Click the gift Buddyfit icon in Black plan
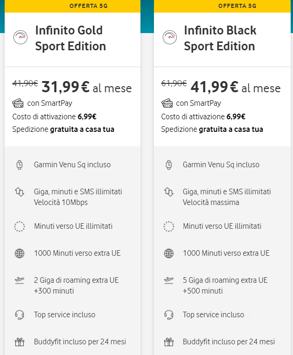 point(168,342)
